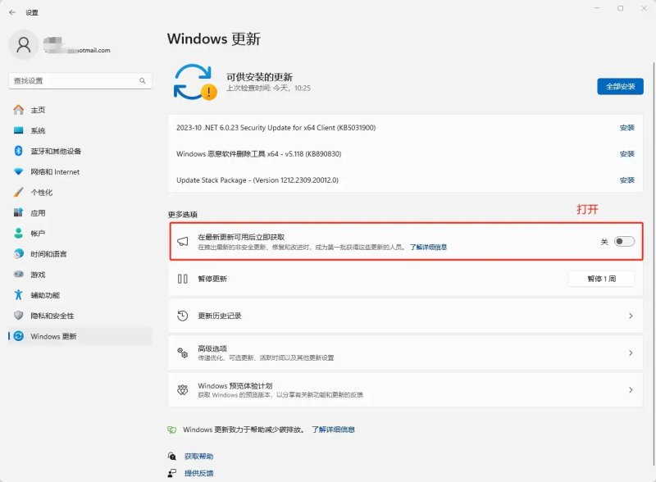Click the back arrow icon in the title bar
This screenshot has width=656, height=482.
[12, 12]
